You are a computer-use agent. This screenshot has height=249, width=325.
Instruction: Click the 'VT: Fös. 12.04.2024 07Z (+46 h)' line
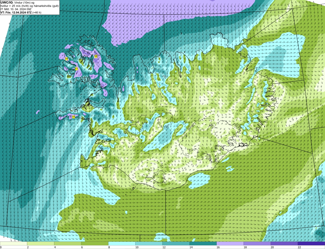[x=21, y=12]
